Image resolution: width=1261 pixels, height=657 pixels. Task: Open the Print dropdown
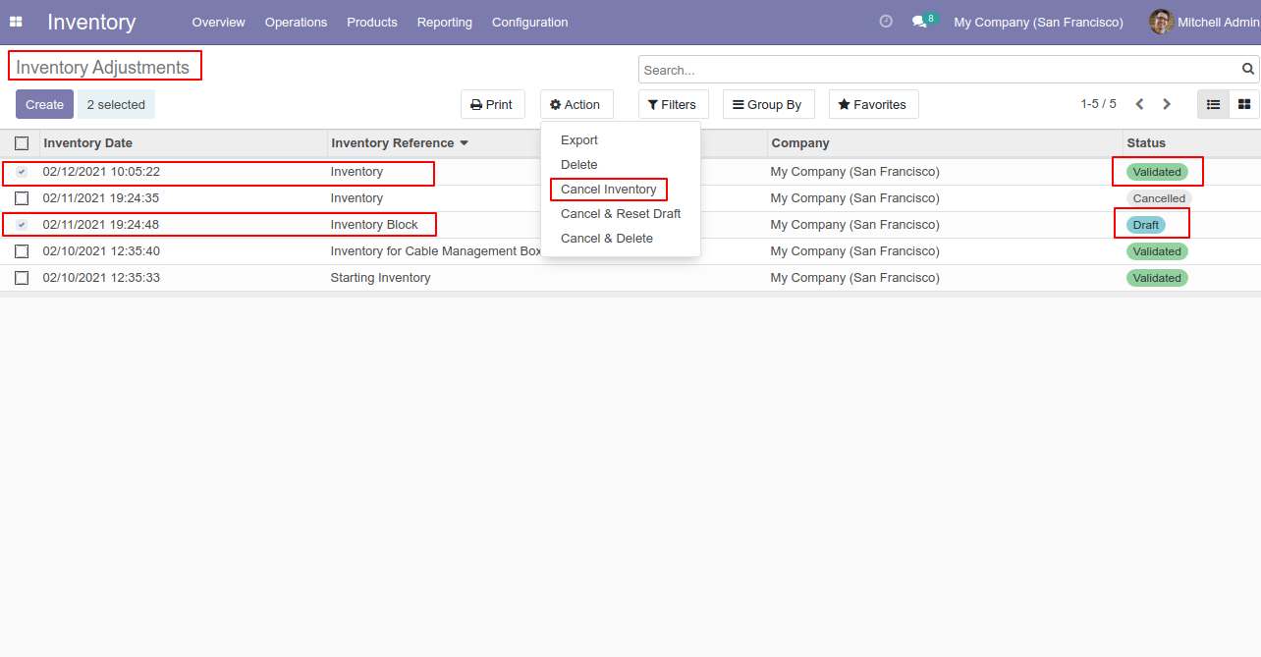click(493, 104)
